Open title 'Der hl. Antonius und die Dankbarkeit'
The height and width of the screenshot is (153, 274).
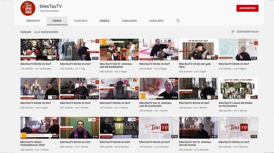[116, 65]
